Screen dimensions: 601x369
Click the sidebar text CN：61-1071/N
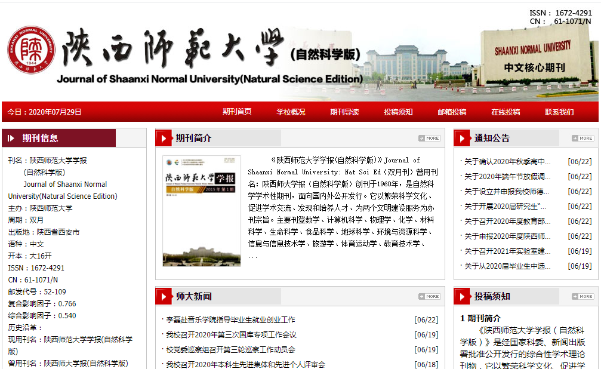33,279
